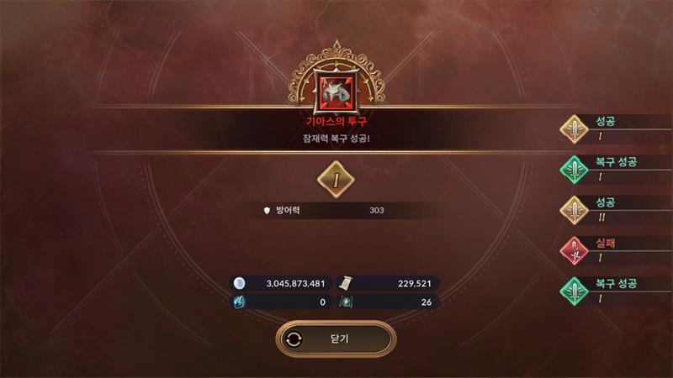Click the 성공 grade II gold sword icon
673x378 pixels.
(x=574, y=210)
